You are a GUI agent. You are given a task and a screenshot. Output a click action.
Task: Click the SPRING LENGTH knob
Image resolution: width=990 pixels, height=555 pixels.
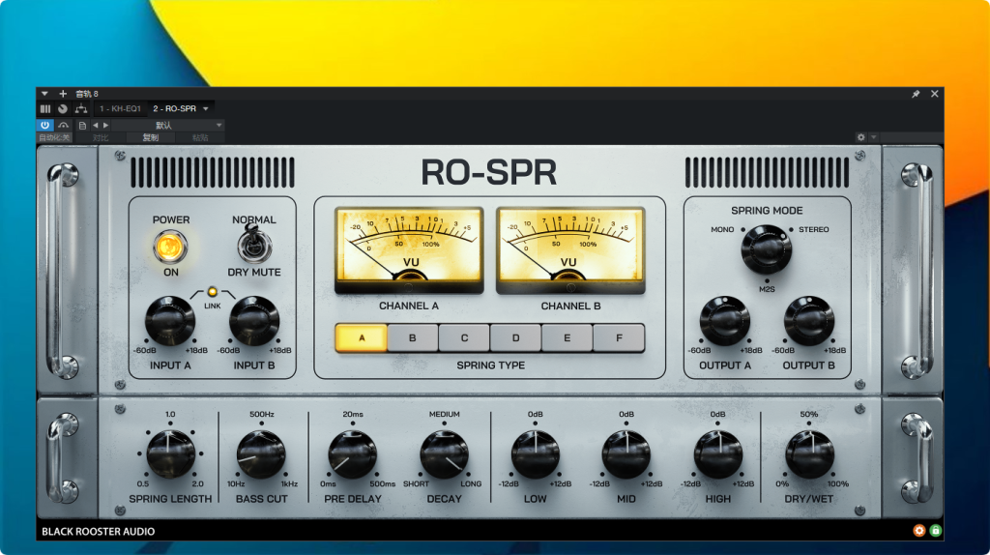coord(170,454)
